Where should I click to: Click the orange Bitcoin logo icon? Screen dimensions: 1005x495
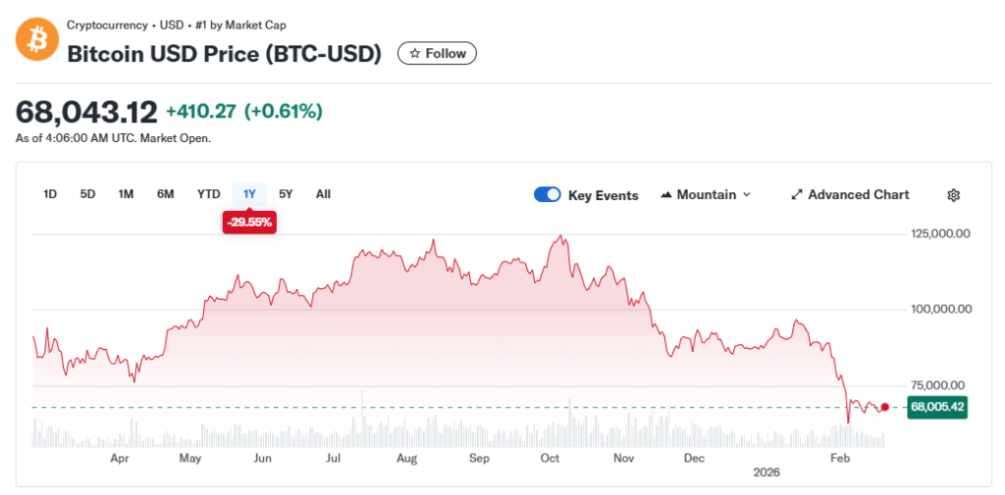coord(37,39)
